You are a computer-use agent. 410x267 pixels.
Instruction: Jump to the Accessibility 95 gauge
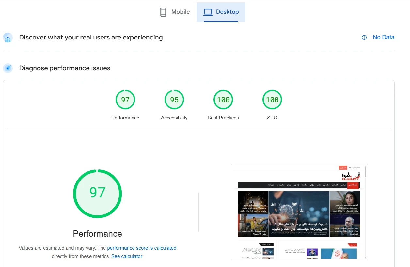pos(174,100)
